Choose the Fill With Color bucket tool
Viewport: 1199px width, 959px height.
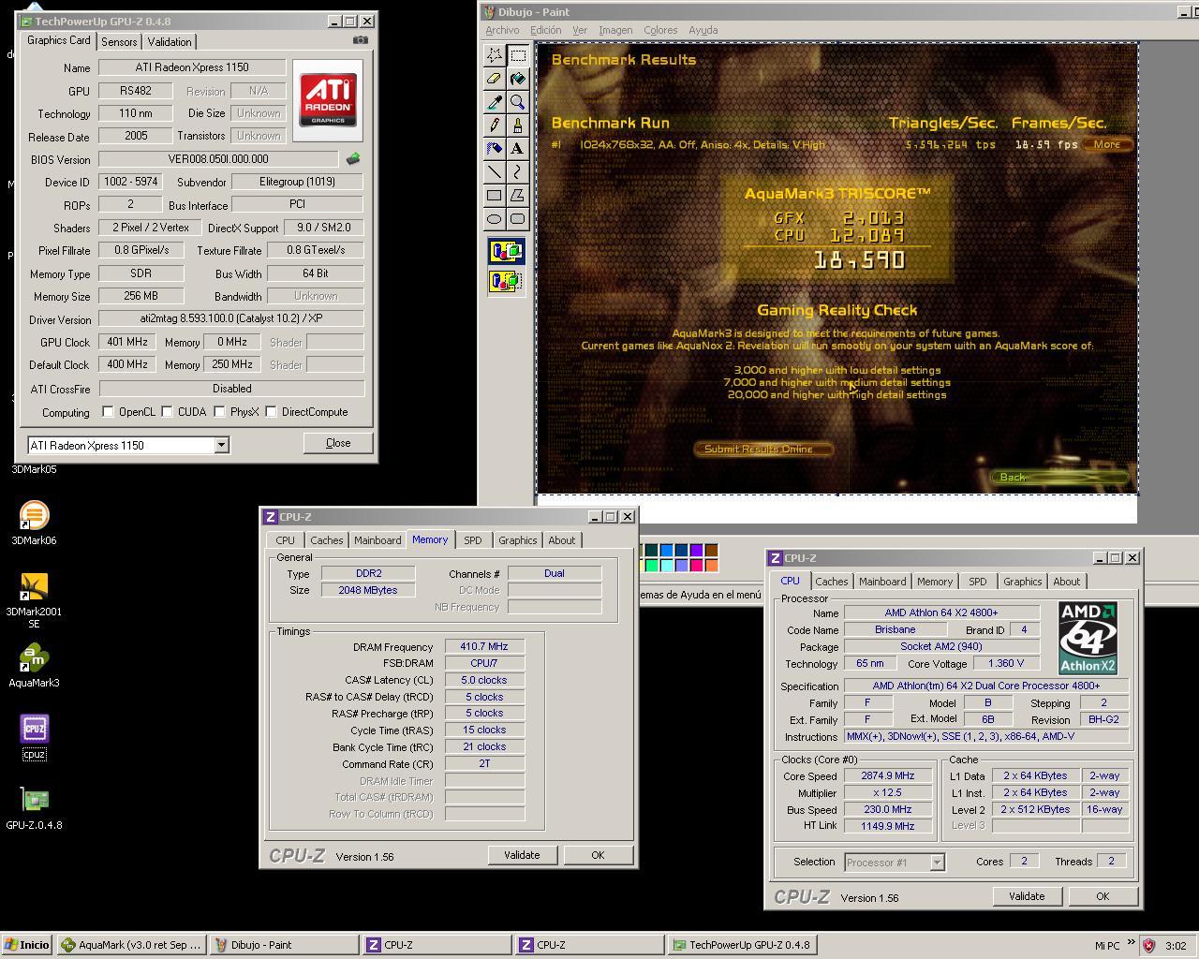click(x=518, y=80)
